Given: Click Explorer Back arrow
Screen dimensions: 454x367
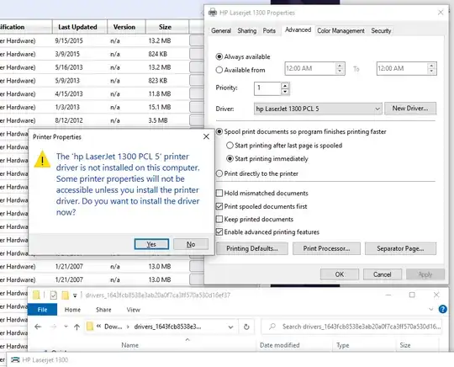Looking at the screenshot, I should [x=38, y=327].
